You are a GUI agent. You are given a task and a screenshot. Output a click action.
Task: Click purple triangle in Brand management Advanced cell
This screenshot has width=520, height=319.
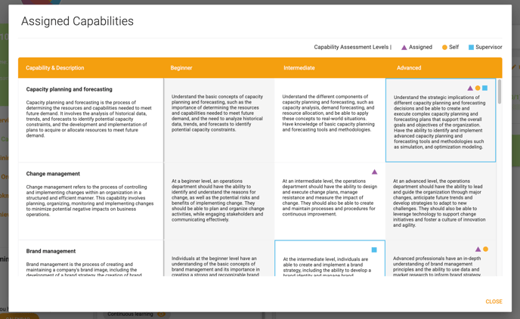click(478, 249)
